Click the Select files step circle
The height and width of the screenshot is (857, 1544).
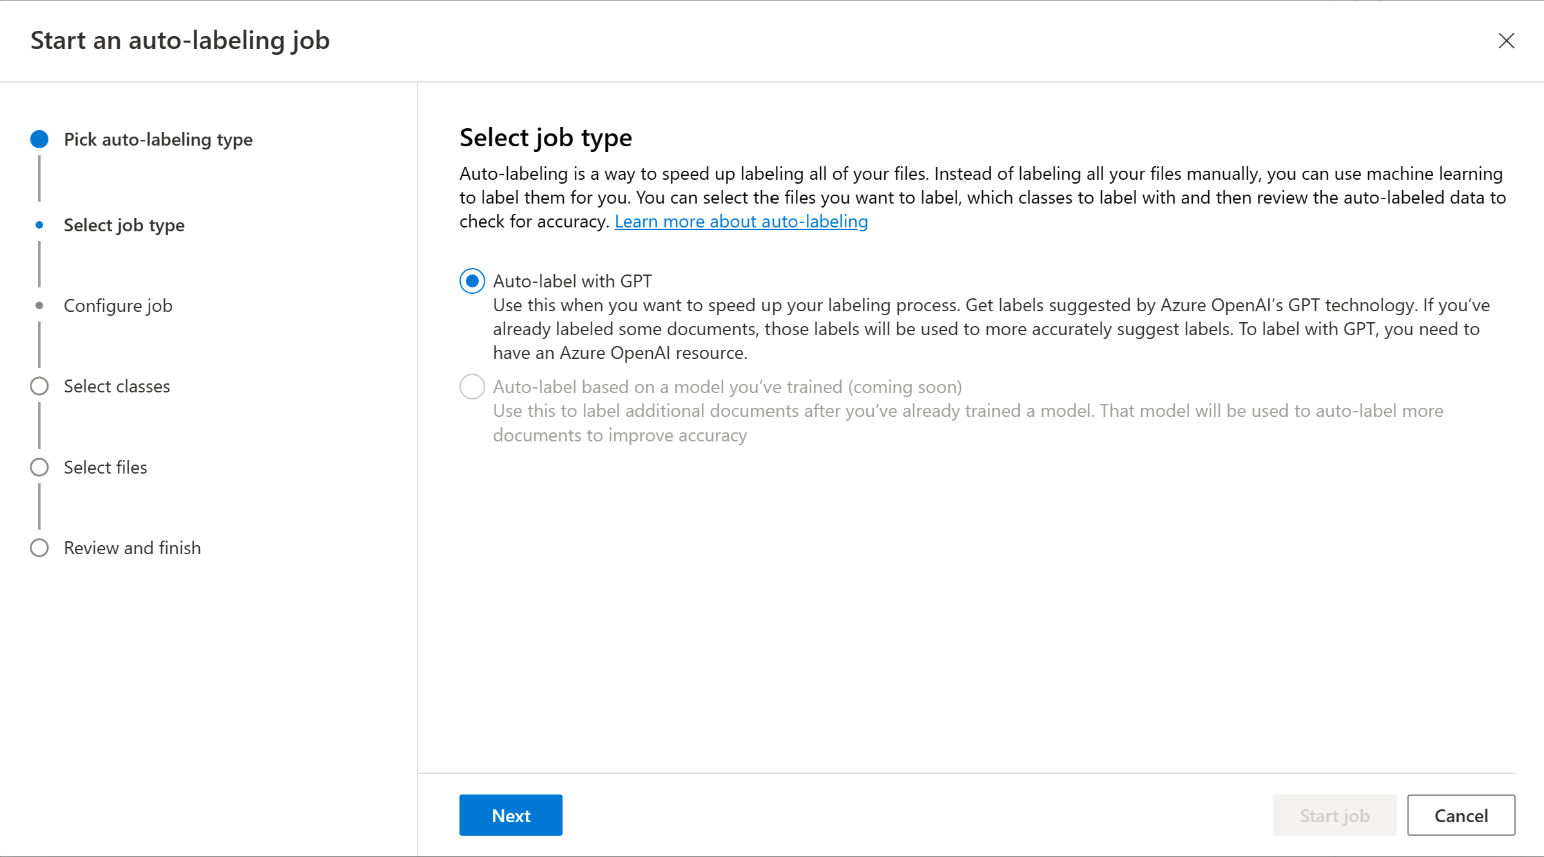[39, 467]
